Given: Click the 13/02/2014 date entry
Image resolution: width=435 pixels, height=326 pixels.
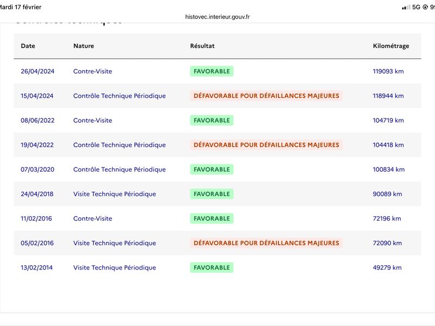Looking at the screenshot, I should pos(37,268).
